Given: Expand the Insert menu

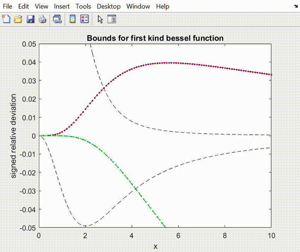Looking at the screenshot, I should pyautogui.click(x=62, y=6).
